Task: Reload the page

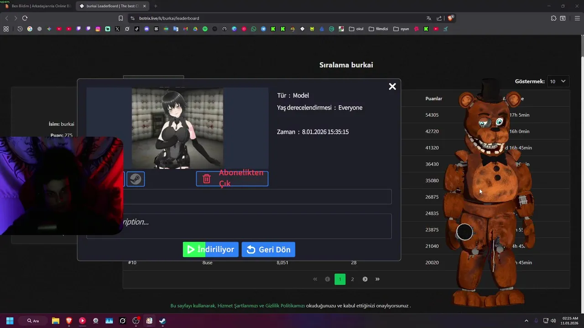Action: [x=25, y=18]
